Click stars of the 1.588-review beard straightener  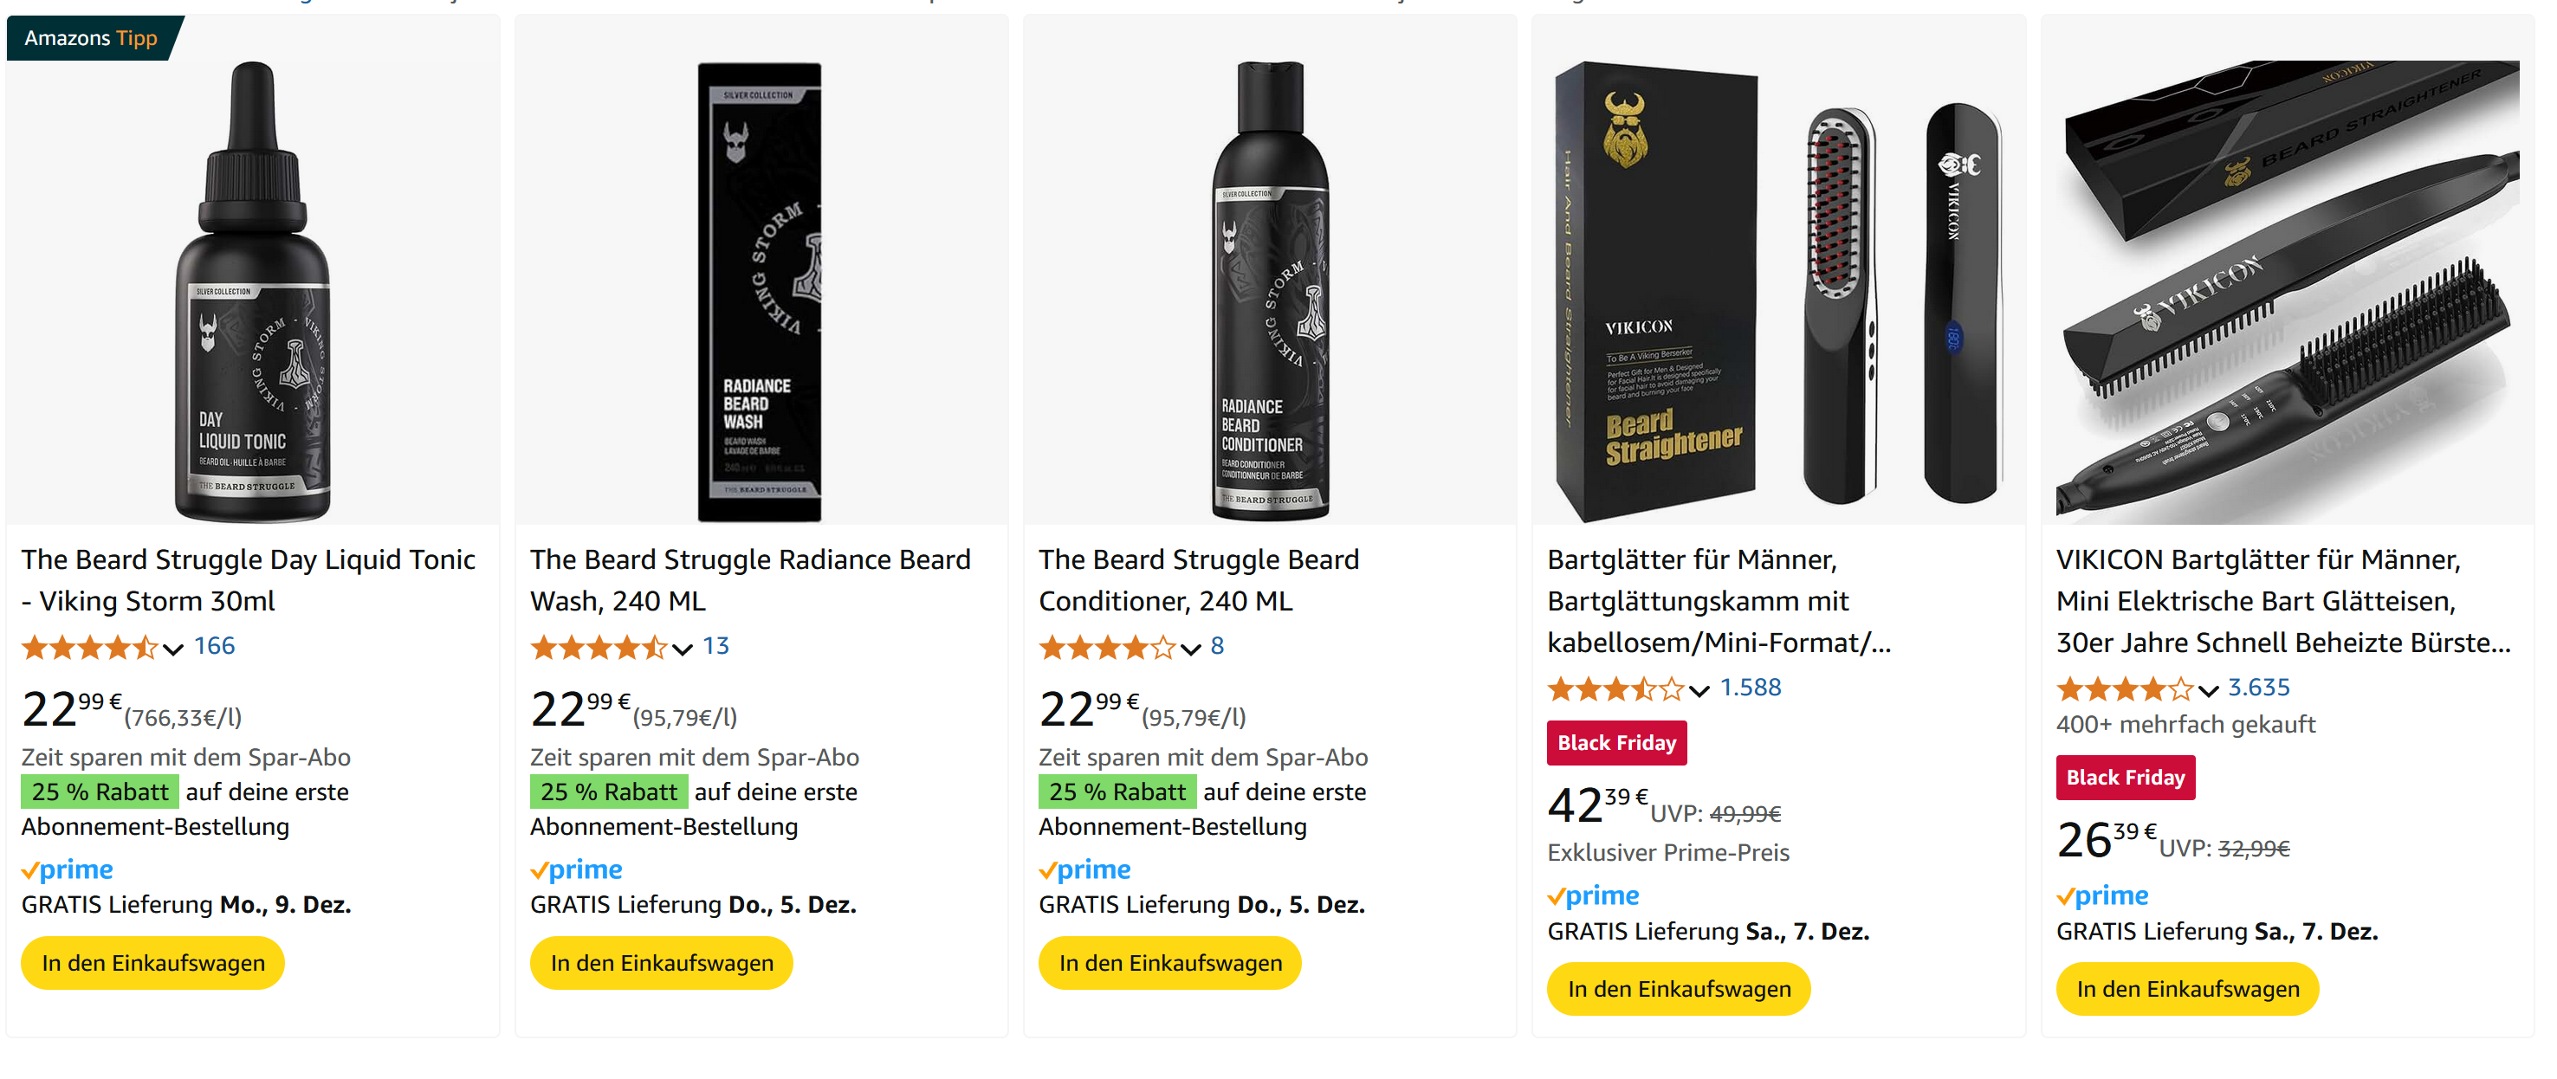click(1615, 689)
